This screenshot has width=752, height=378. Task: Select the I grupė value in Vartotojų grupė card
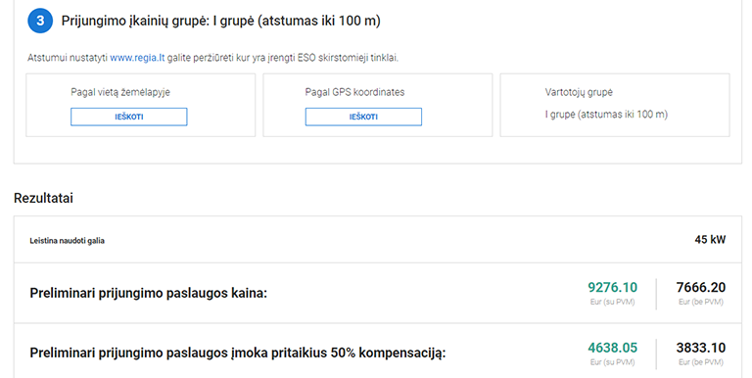tap(606, 115)
